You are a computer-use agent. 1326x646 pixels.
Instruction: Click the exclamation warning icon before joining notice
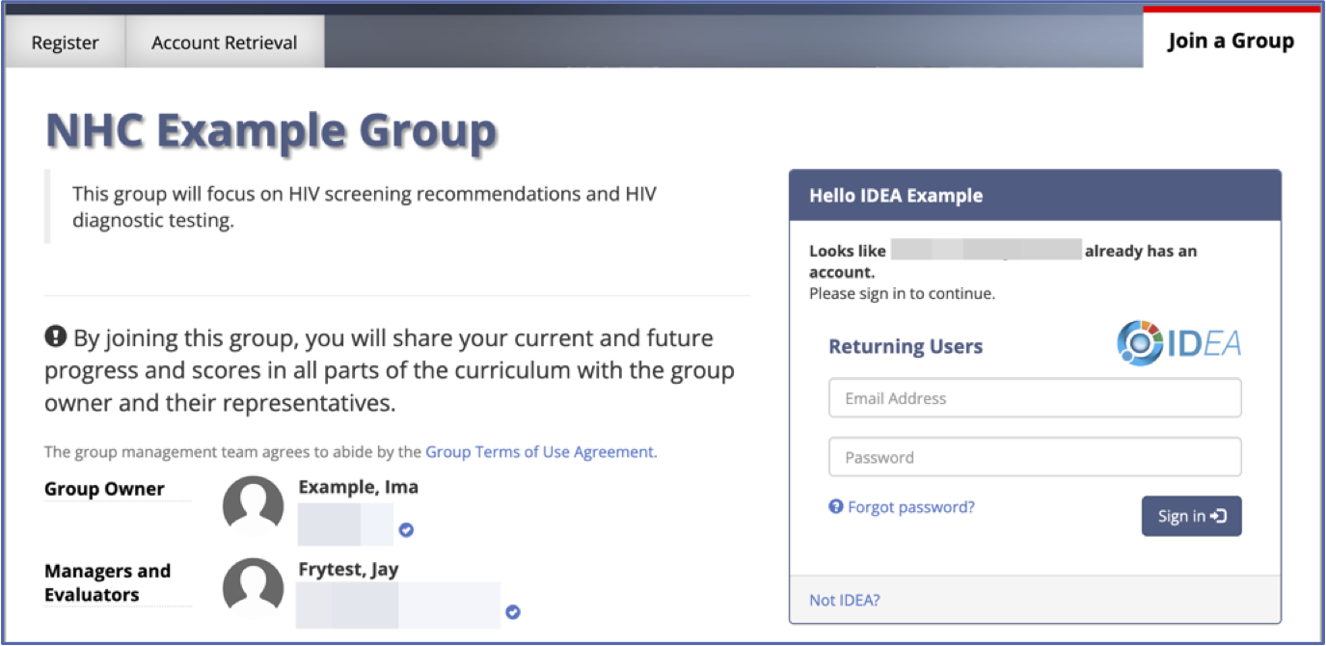[56, 337]
